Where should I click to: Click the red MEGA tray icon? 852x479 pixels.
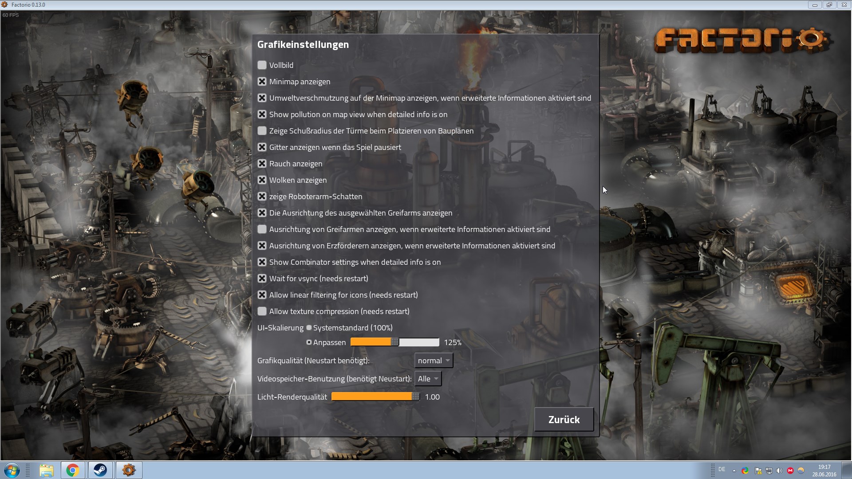tap(790, 471)
